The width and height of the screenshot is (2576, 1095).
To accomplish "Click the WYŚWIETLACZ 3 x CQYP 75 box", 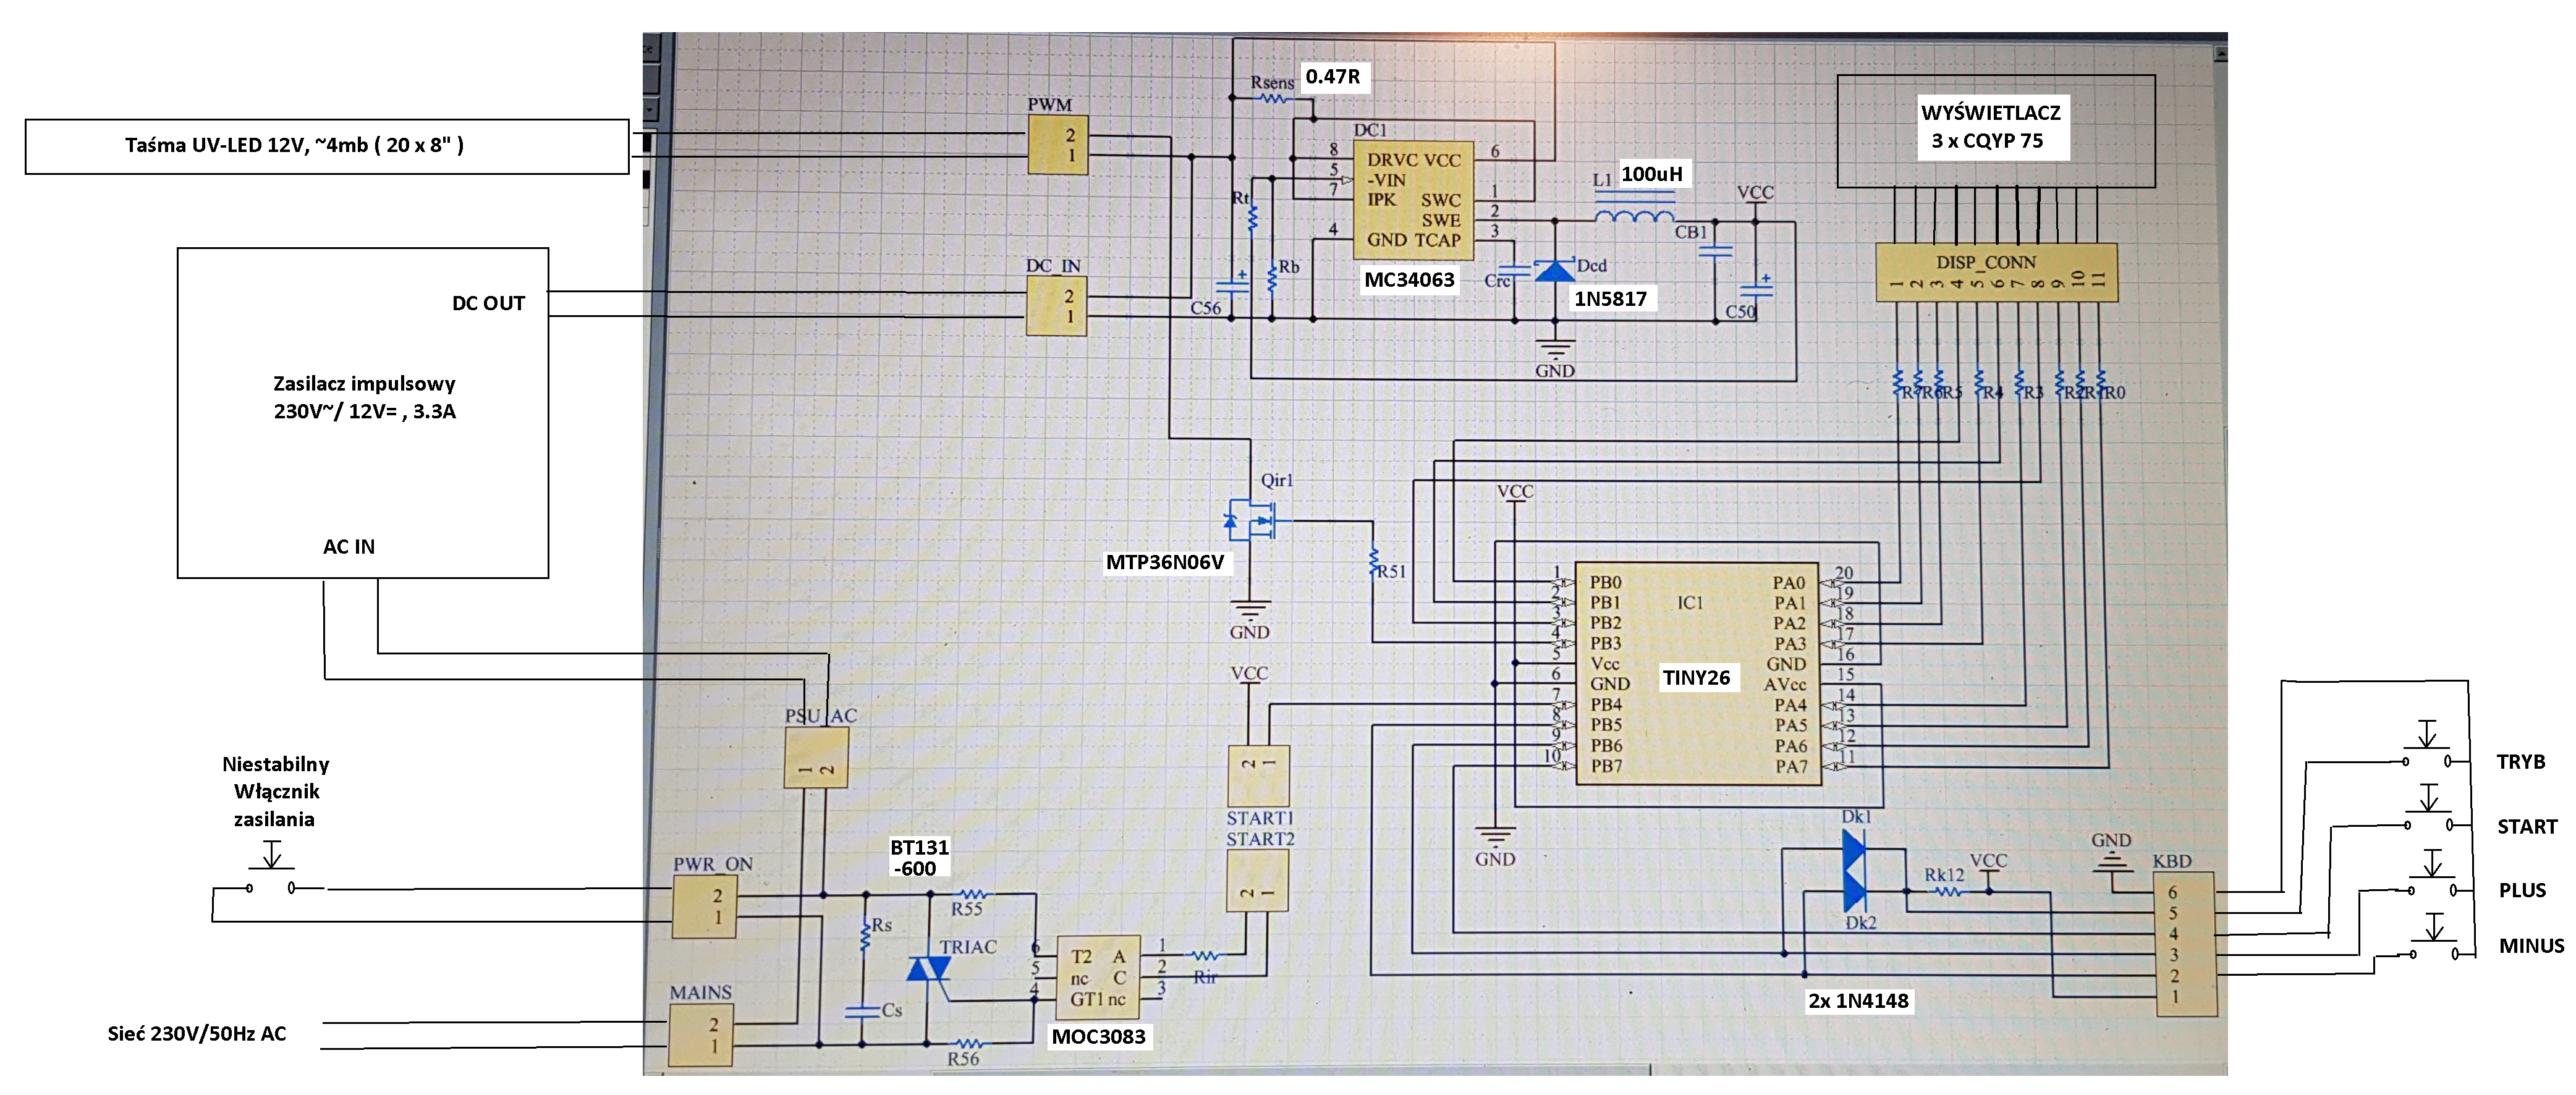I will coord(1995,131).
